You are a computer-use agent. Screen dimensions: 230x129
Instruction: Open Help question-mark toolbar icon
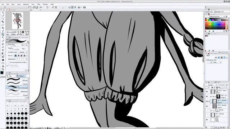[84, 7]
